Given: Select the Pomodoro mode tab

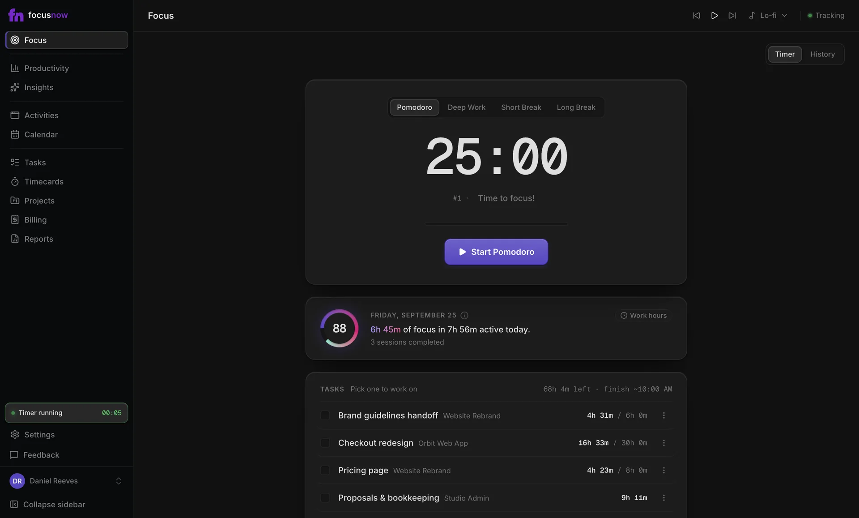Looking at the screenshot, I should click(x=414, y=107).
